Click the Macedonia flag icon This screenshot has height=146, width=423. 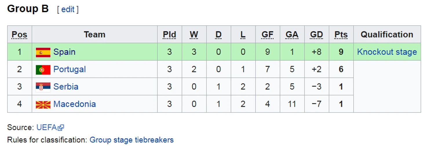[x=43, y=104]
